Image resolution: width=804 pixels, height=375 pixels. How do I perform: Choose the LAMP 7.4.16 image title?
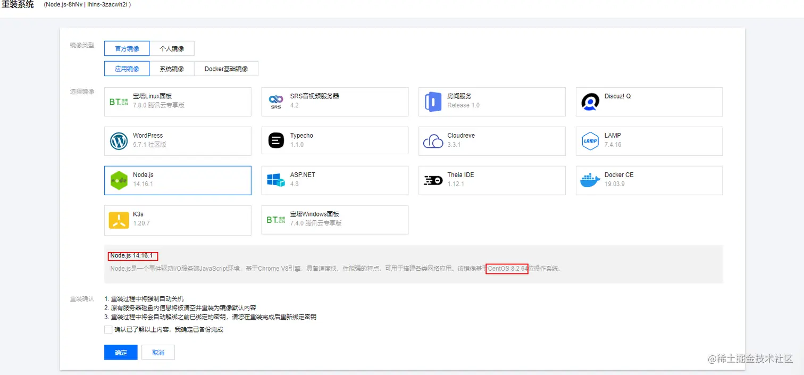click(613, 136)
